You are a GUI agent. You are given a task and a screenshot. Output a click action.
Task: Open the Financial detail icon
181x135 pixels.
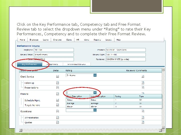58,94
